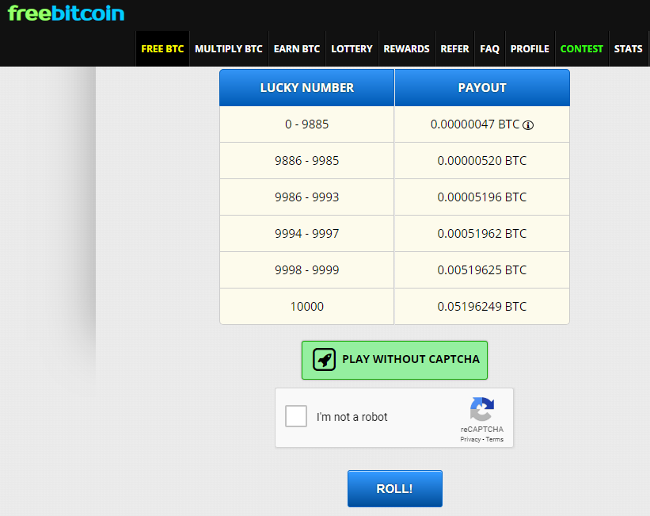The width and height of the screenshot is (650, 516).
Task: Go to the STATS page
Action: coord(628,49)
